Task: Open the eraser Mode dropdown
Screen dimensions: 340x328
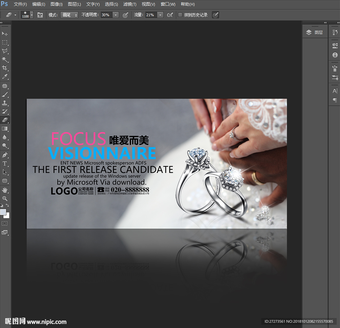Action: tap(69, 15)
